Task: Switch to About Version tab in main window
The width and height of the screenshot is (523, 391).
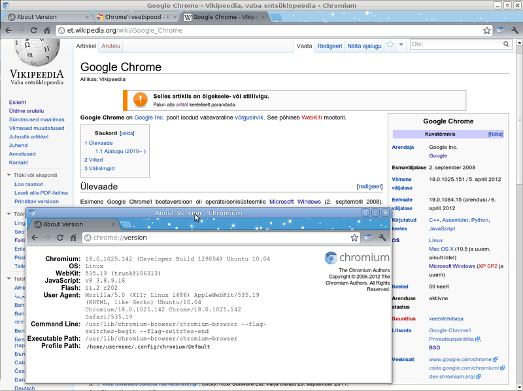Action: coord(47,17)
